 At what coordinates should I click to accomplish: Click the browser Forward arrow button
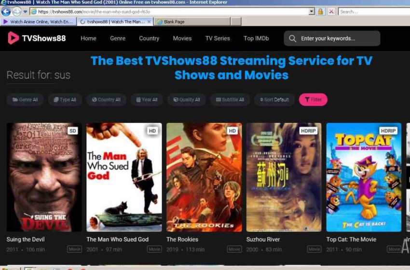coord(17,12)
